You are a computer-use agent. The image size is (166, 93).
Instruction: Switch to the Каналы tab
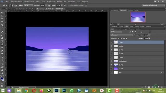117,29
